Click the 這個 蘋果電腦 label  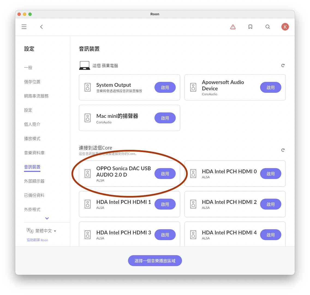105,66
